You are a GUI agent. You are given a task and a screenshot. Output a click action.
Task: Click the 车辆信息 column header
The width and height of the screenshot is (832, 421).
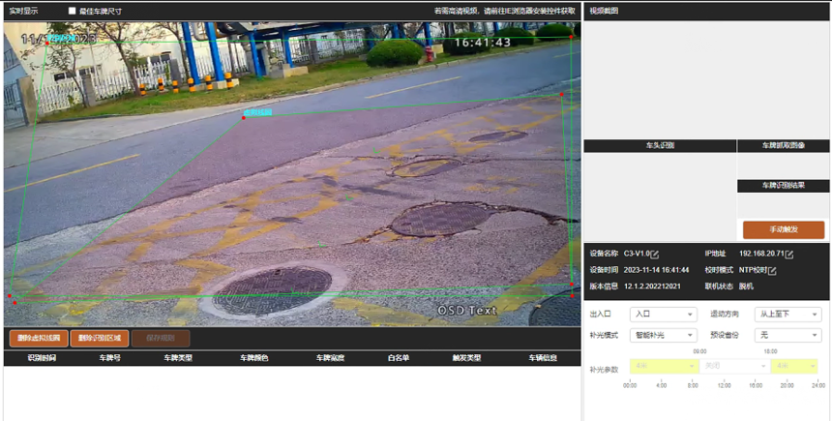tap(543, 358)
